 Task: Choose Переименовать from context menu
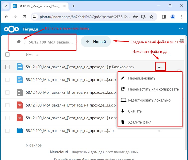[141, 78]
